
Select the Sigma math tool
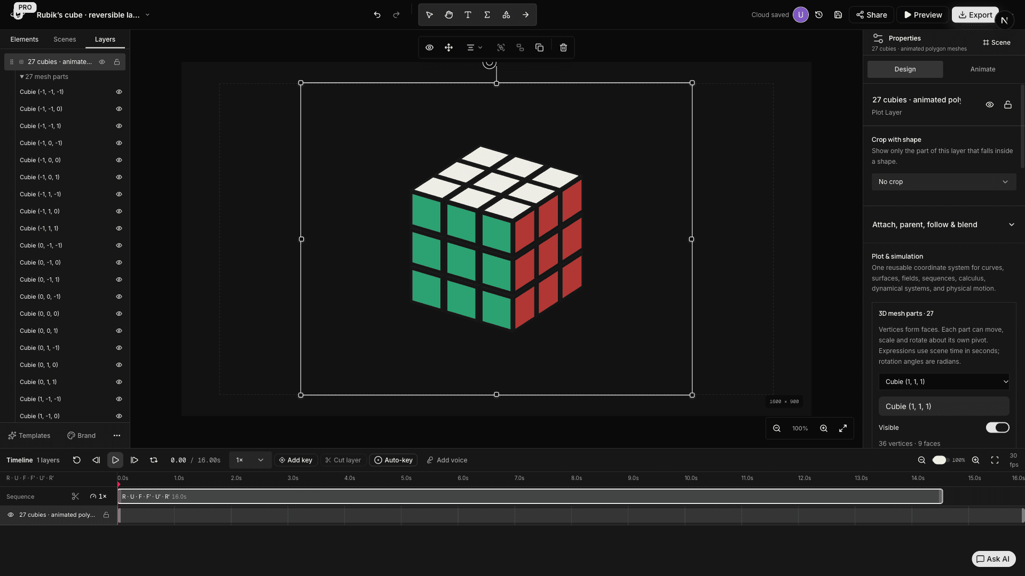[x=487, y=15]
